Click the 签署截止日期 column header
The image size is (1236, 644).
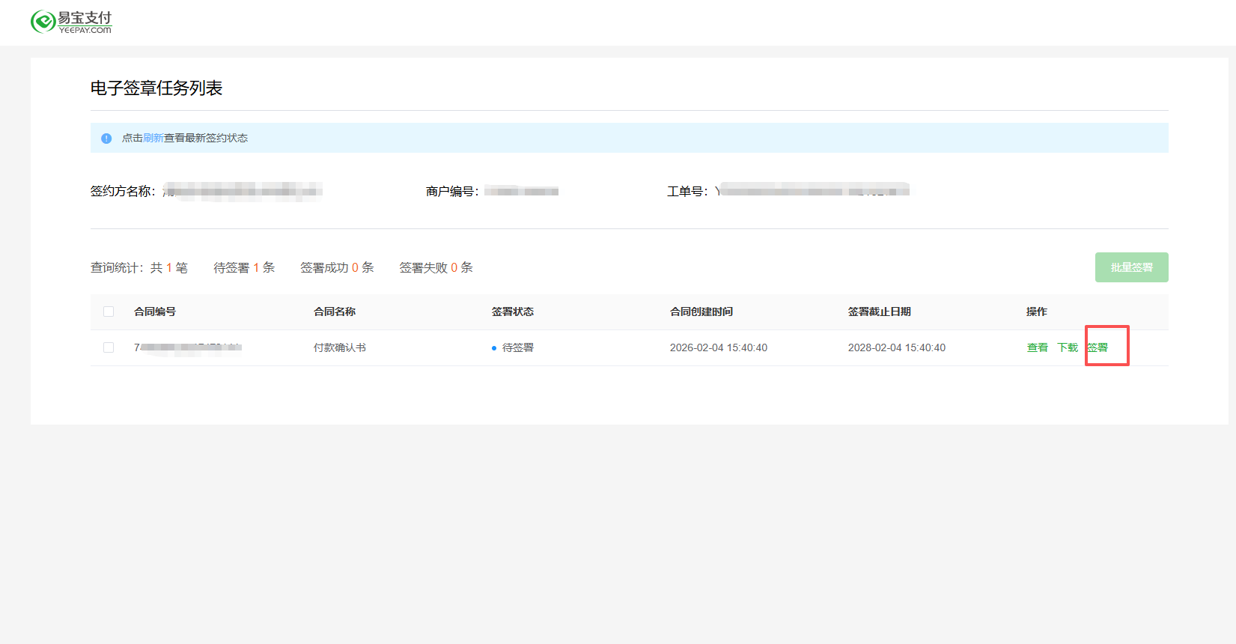(x=880, y=312)
